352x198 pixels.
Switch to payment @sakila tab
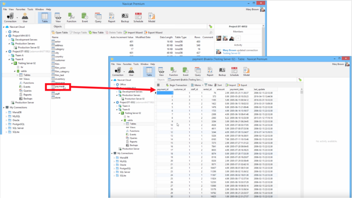tap(185, 80)
